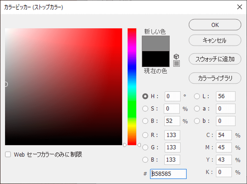Screen dimensions: 247x184
Task: Select the S saturation radio button
Action: pos(145,109)
